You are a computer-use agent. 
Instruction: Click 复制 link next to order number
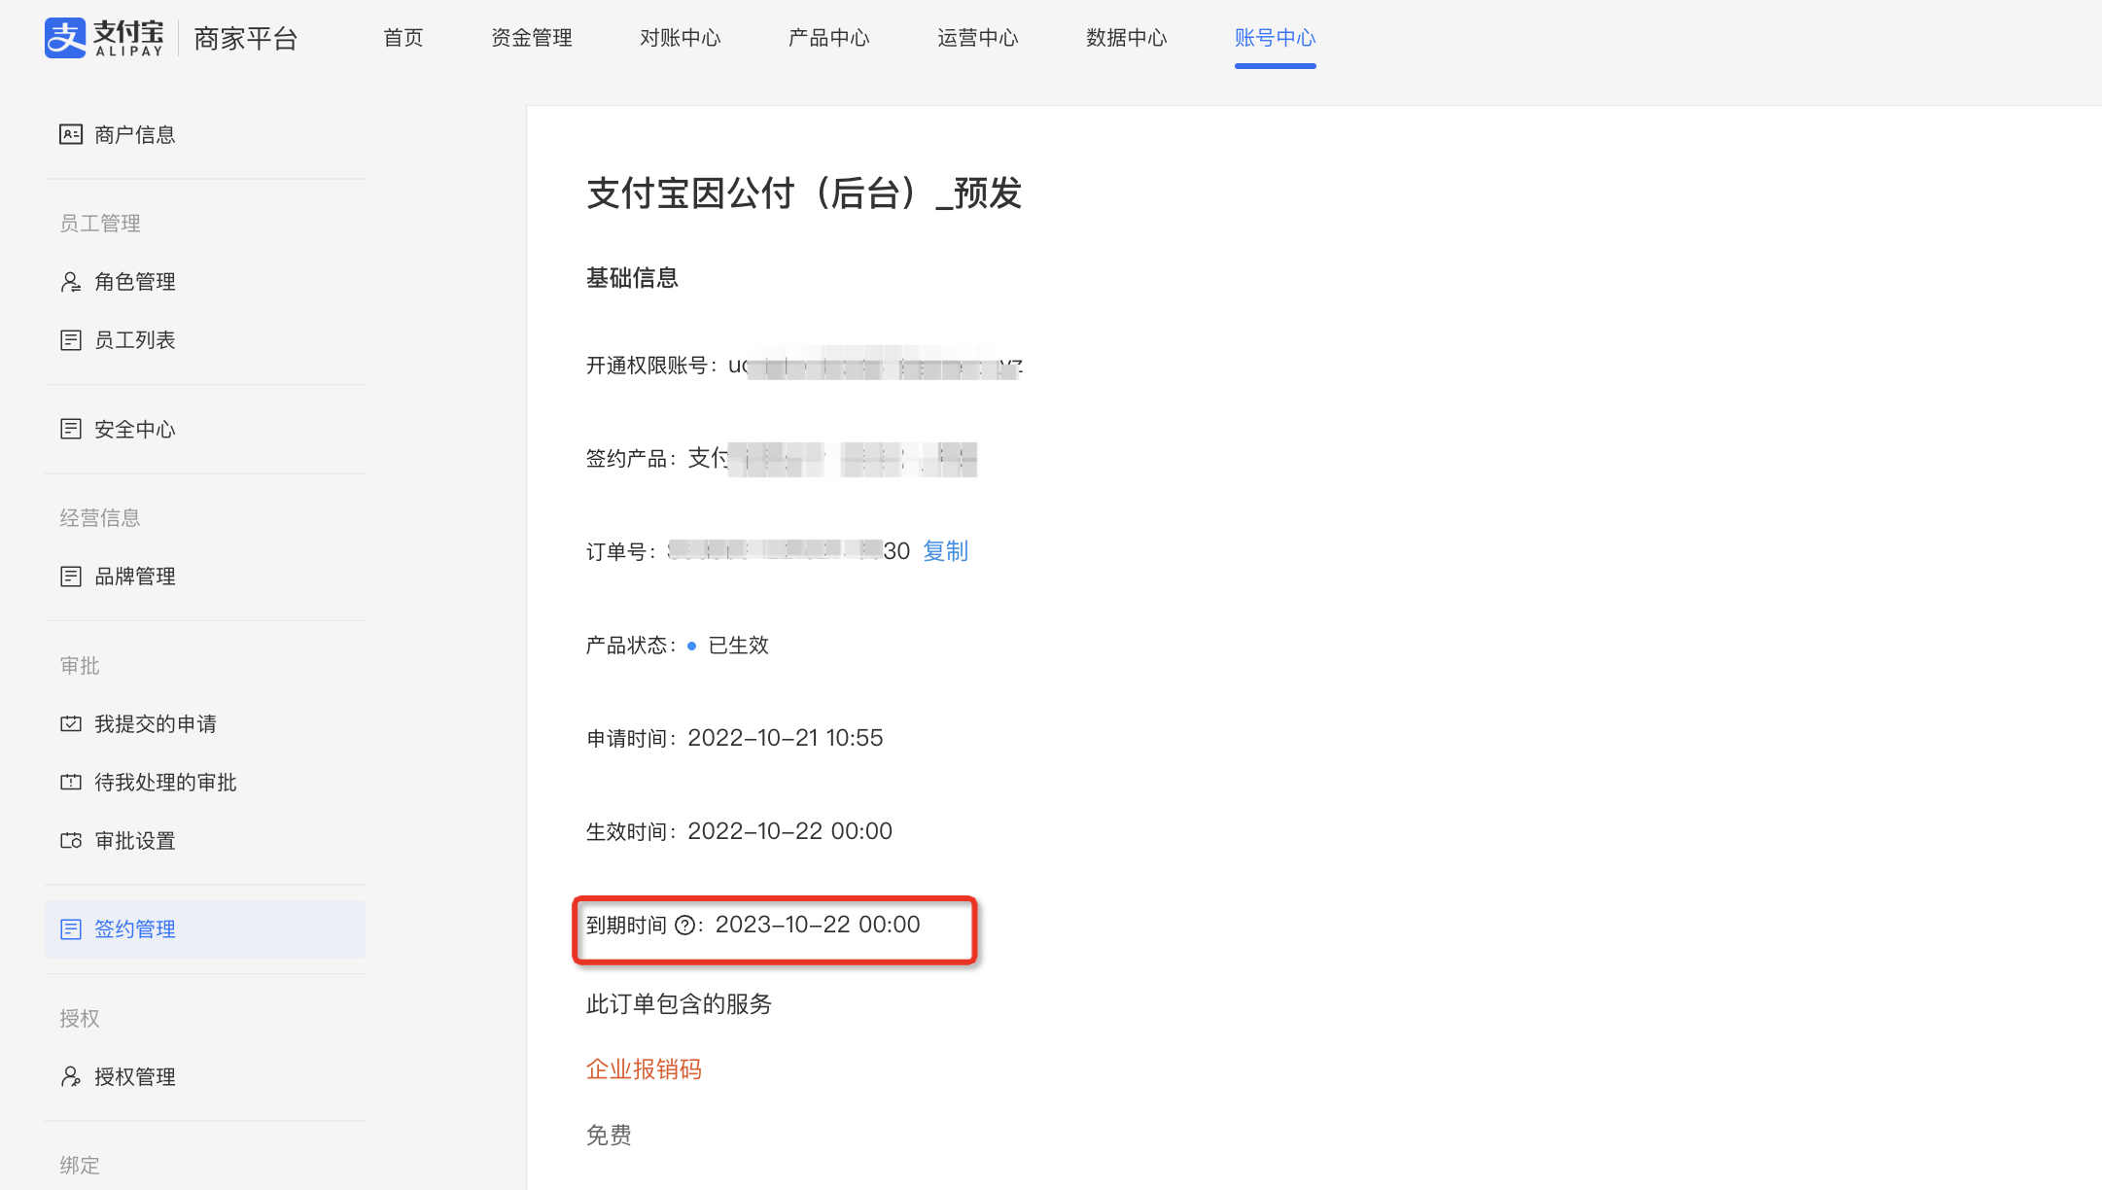(x=945, y=551)
